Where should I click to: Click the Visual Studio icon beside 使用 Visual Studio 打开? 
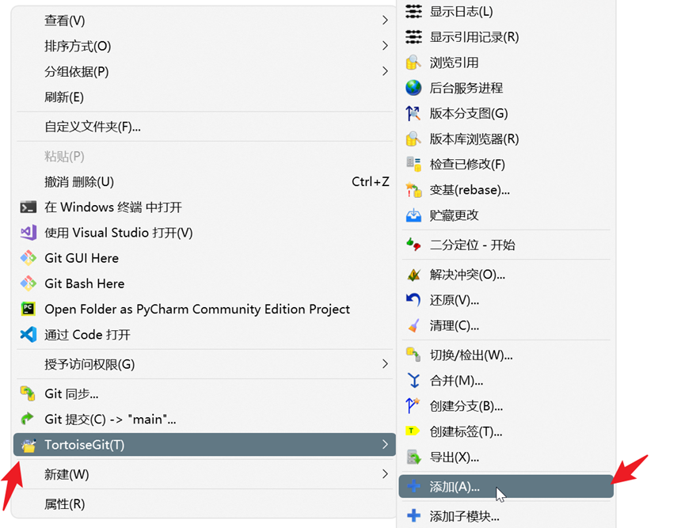pyautogui.click(x=29, y=232)
